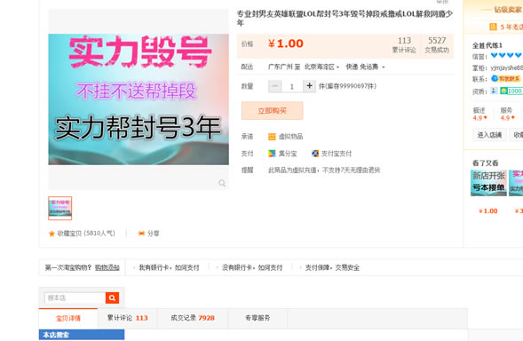The width and height of the screenshot is (523, 341).
Task: Click the virtual goods icon beside 虚拟物品
Action: click(273, 137)
